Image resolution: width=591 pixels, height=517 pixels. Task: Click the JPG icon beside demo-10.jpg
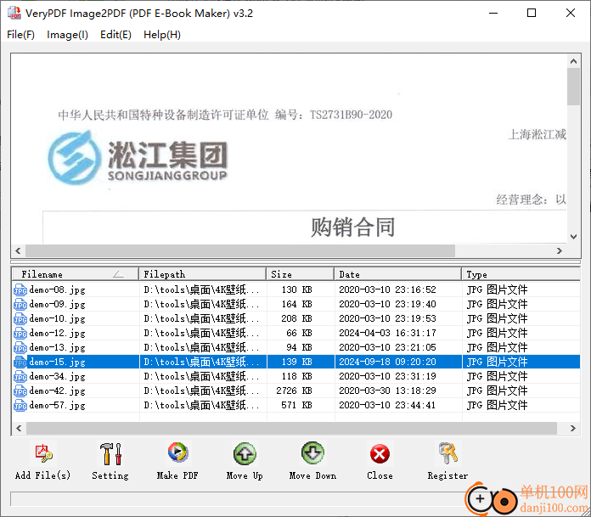pyautogui.click(x=20, y=319)
